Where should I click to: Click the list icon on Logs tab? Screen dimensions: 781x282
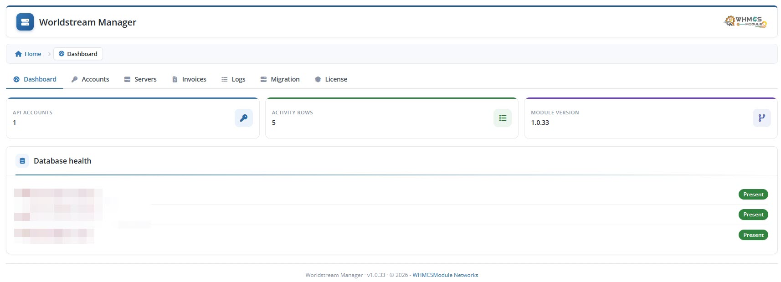(224, 79)
